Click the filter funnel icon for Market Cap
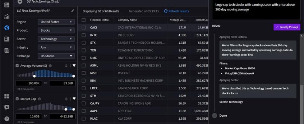Viewport: 304px width, 124px height. click(74, 99)
